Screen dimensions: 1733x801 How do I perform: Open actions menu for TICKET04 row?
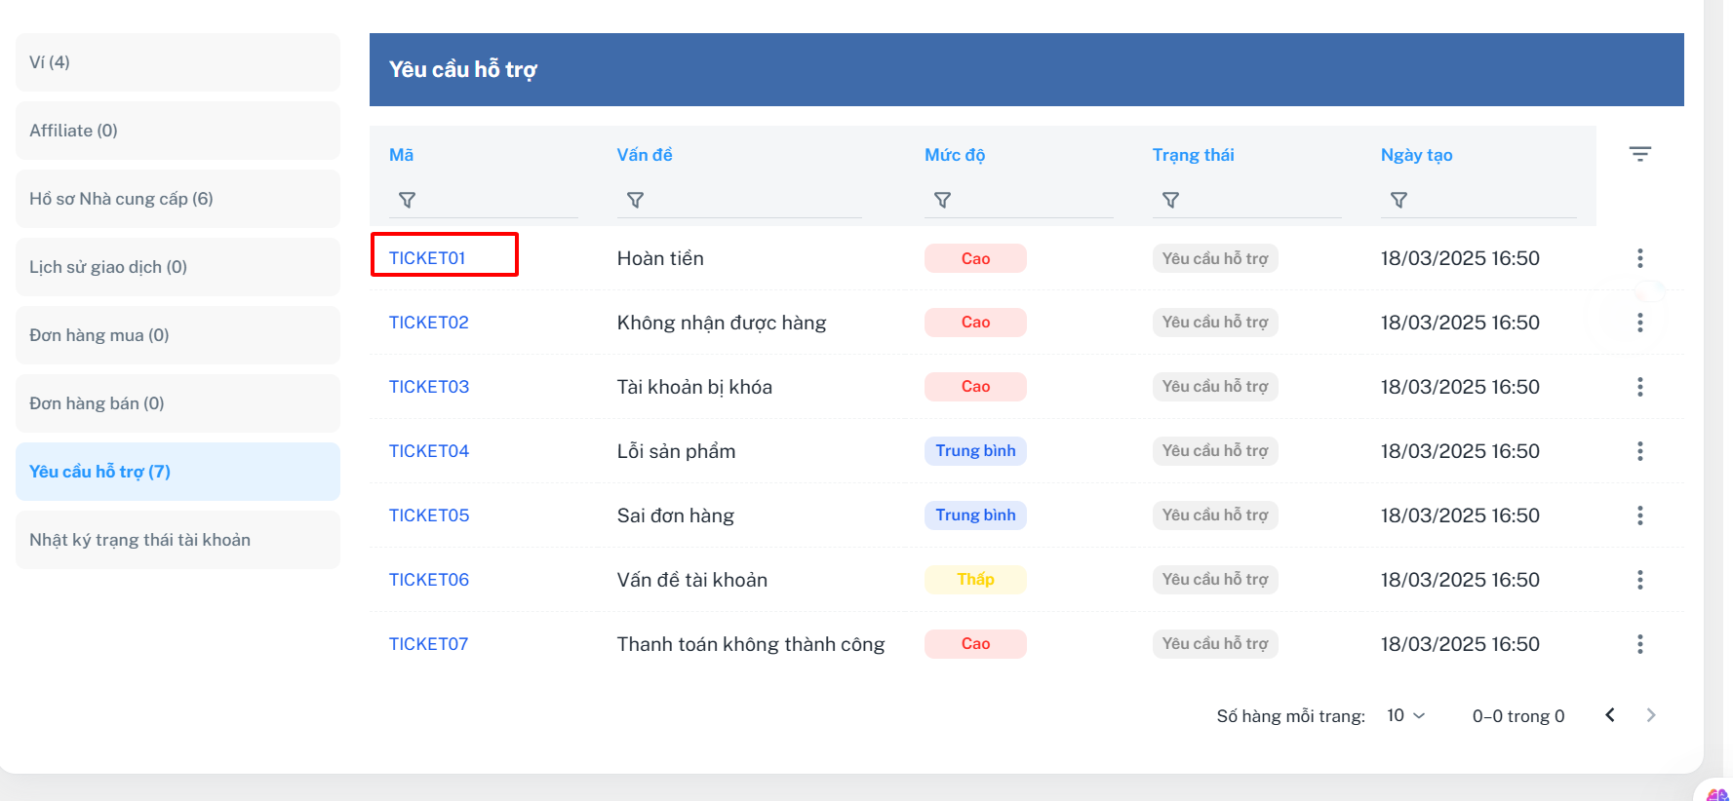click(x=1639, y=451)
